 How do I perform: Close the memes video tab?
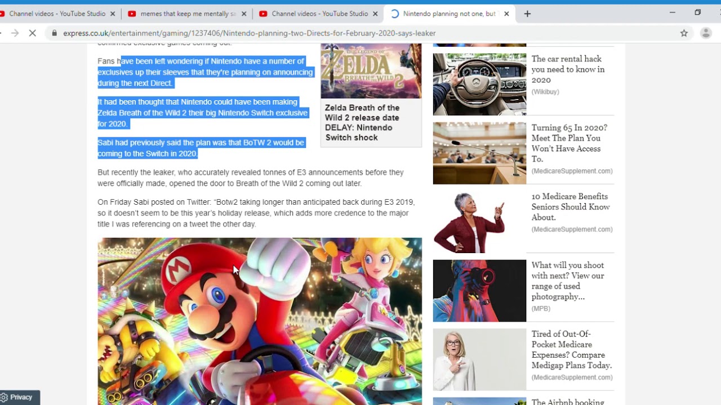pos(243,13)
